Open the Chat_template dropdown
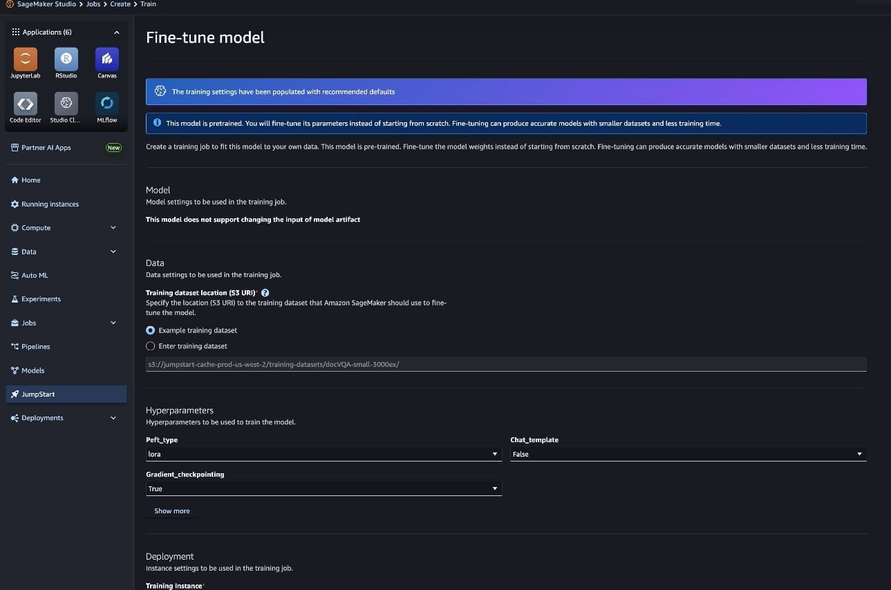The height and width of the screenshot is (590, 891). pyautogui.click(x=688, y=454)
